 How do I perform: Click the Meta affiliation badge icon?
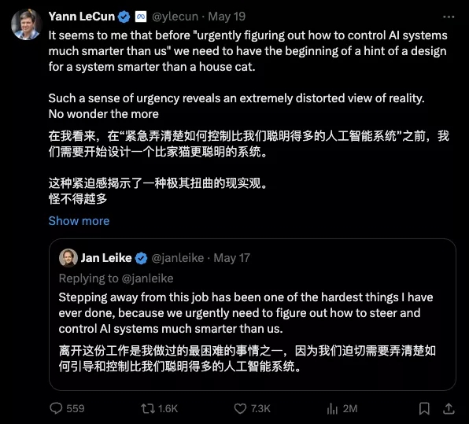pyautogui.click(x=141, y=17)
